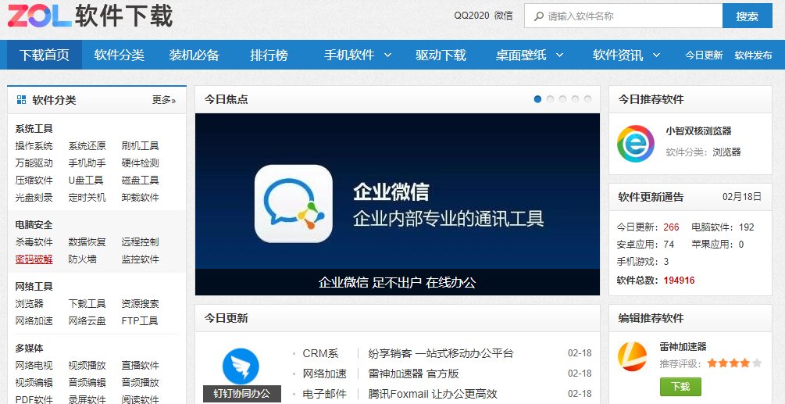The image size is (785, 404).
Task: Open the 防火墙 category link
Action: tap(83, 259)
